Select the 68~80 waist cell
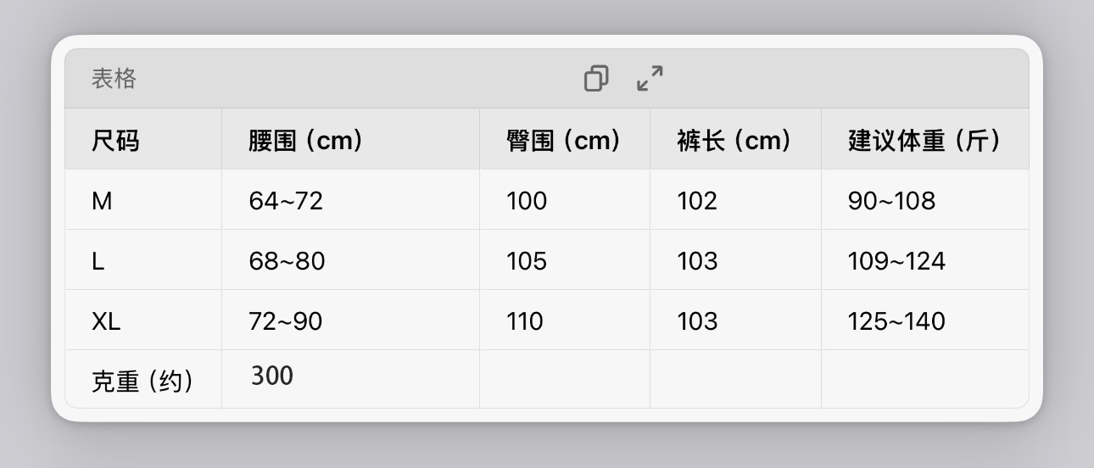Image resolution: width=1094 pixels, height=468 pixels. tap(287, 261)
